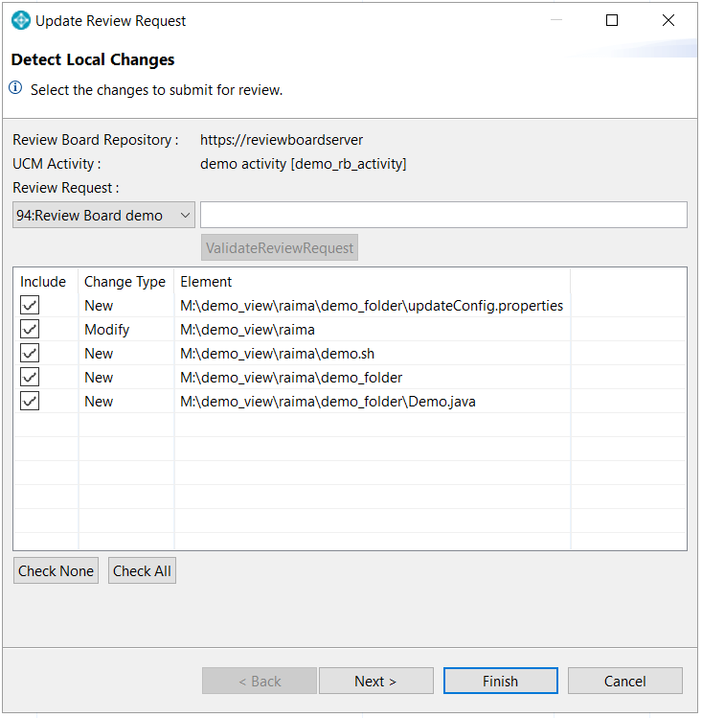
Task: Open the 94:Review Board demo dropdown
Action: tap(103, 216)
